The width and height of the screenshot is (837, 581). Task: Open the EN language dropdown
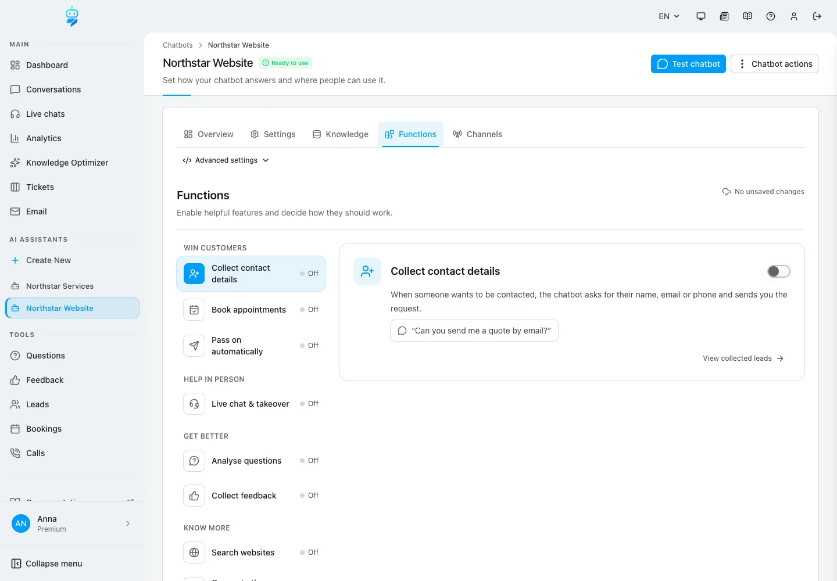pyautogui.click(x=669, y=16)
